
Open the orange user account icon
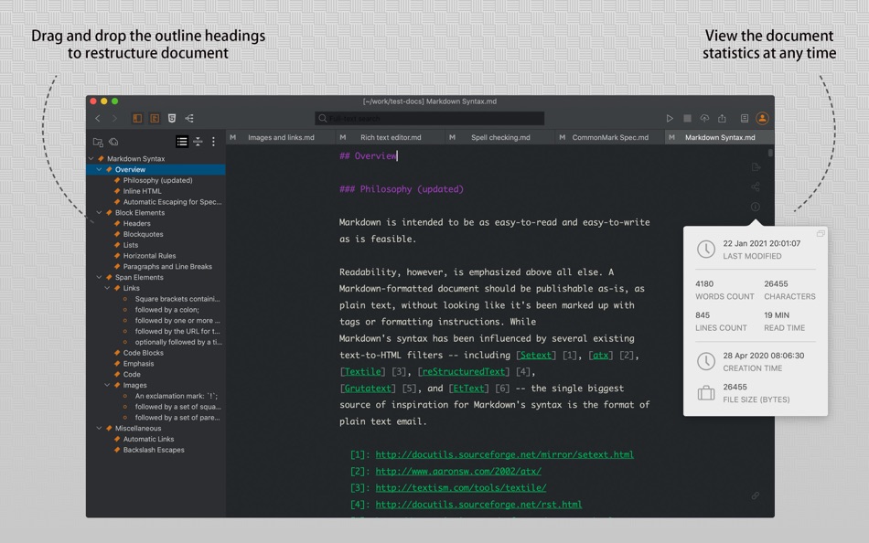(x=763, y=118)
